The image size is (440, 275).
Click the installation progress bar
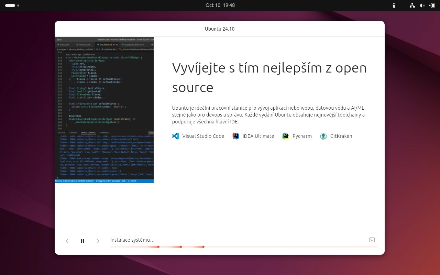244,247
